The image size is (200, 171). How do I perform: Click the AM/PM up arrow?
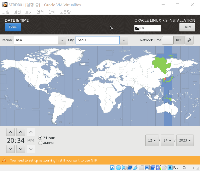31,132
